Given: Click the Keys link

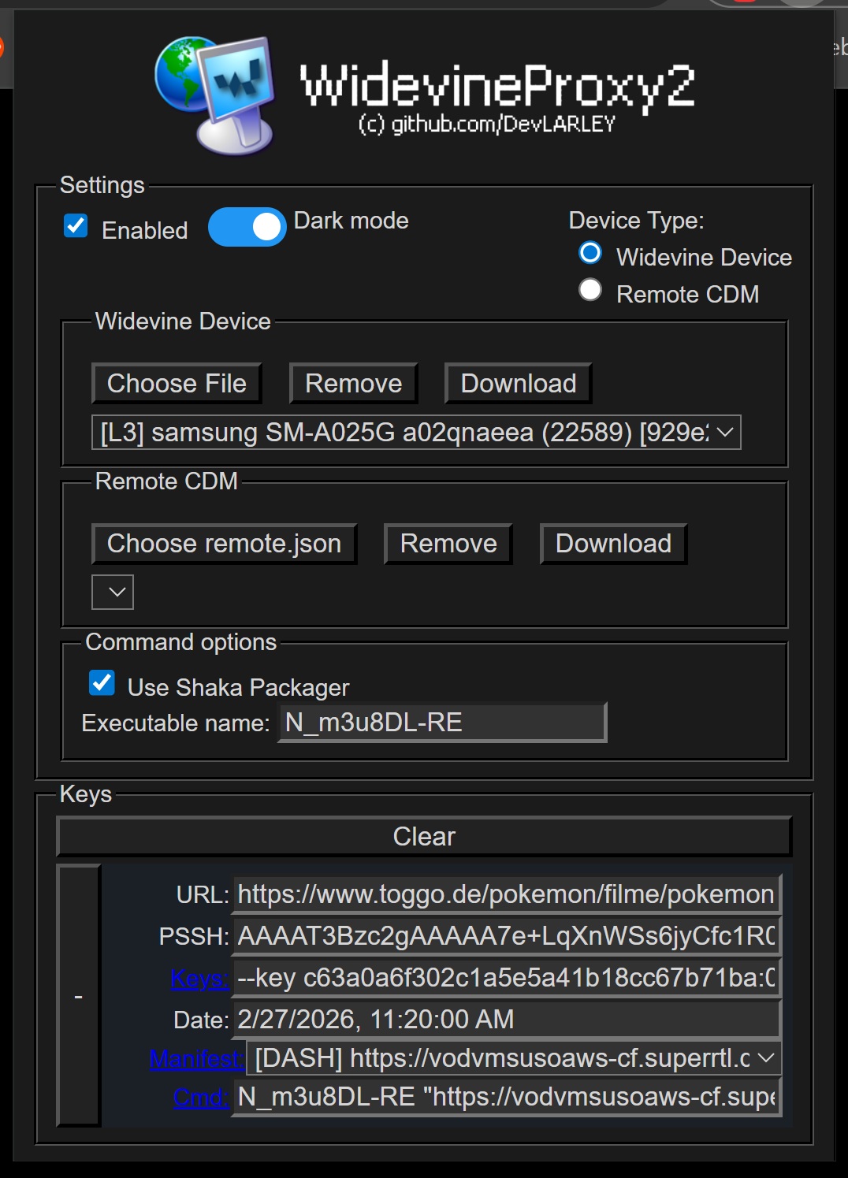Looking at the screenshot, I should (x=199, y=979).
